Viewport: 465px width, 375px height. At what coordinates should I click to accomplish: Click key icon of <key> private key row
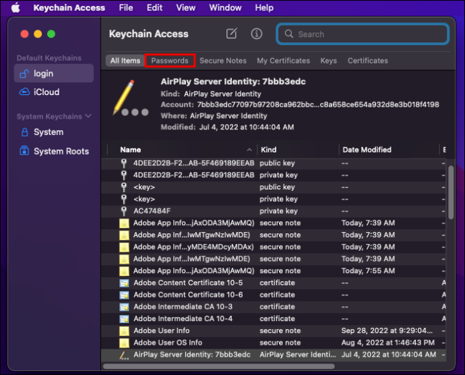pyautogui.click(x=124, y=199)
